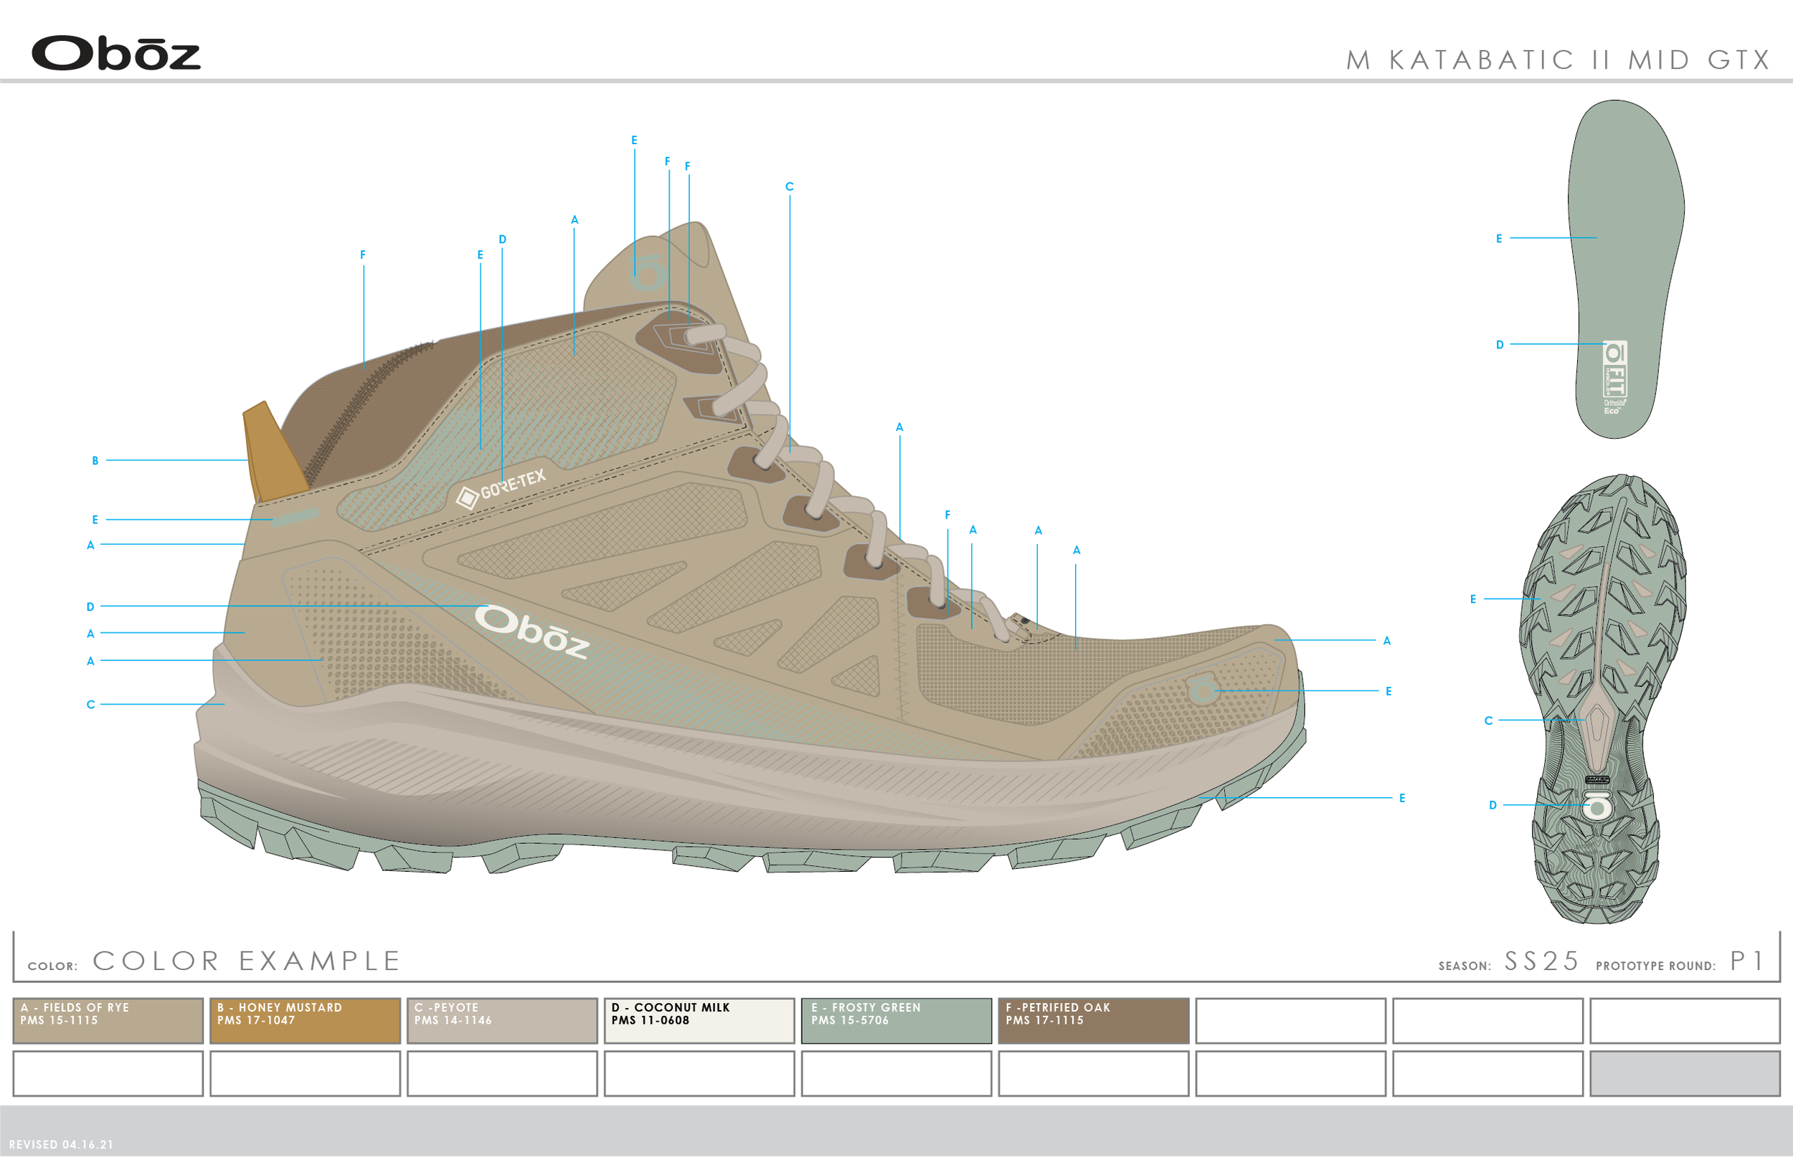This screenshot has width=1793, height=1160.
Task: Click the 'D' callout above the GORE-TEX logo
Action: (x=503, y=239)
